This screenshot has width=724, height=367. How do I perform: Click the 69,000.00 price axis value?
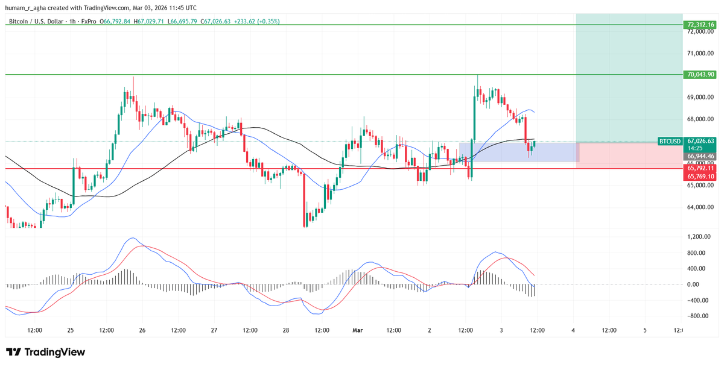tap(700, 97)
